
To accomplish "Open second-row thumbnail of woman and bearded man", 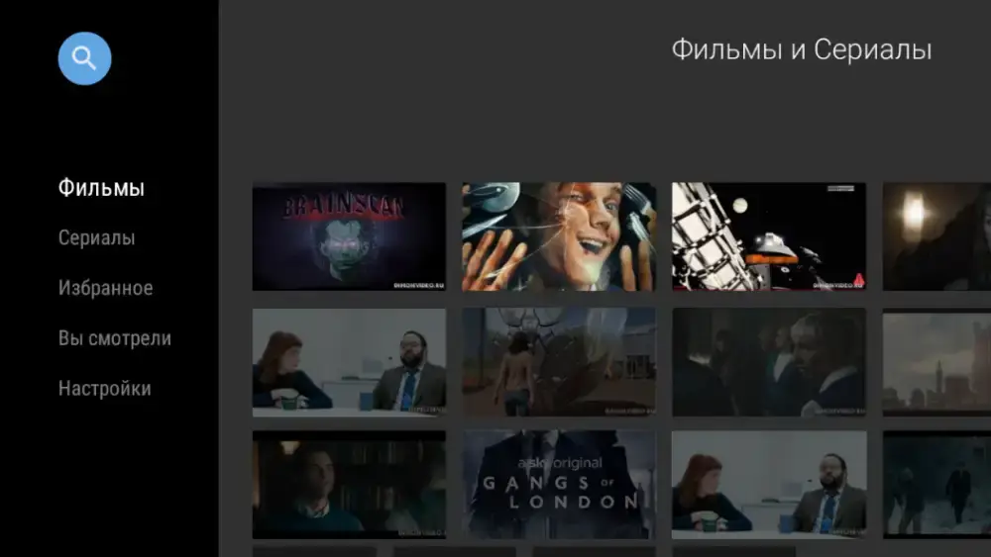I will point(349,361).
